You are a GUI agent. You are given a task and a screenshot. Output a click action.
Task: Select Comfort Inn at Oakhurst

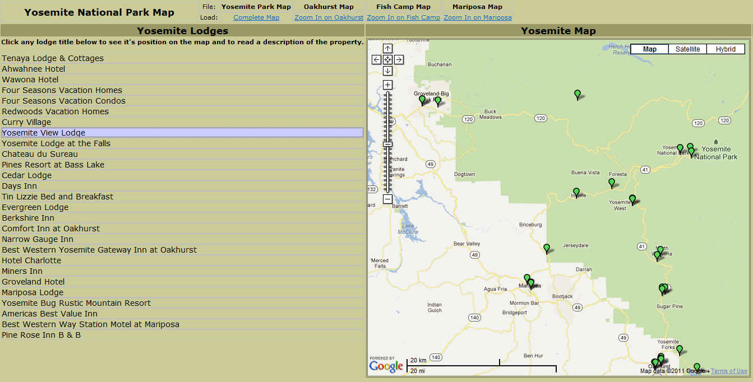[182, 229]
